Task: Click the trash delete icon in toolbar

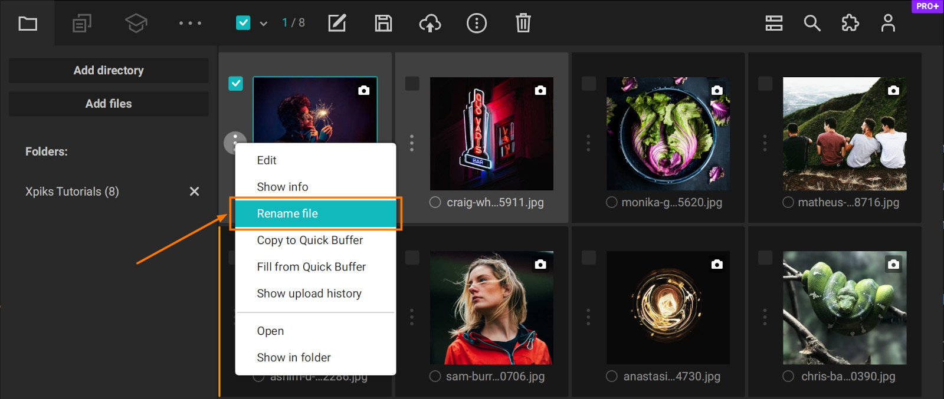Action: coord(523,24)
